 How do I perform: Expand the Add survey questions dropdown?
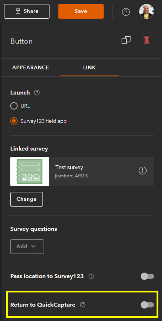[27, 246]
